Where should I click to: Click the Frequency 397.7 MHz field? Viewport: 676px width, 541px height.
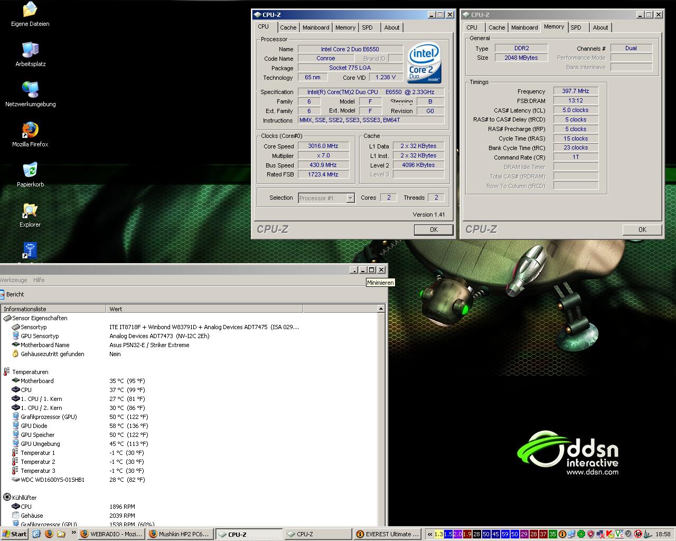(x=576, y=91)
